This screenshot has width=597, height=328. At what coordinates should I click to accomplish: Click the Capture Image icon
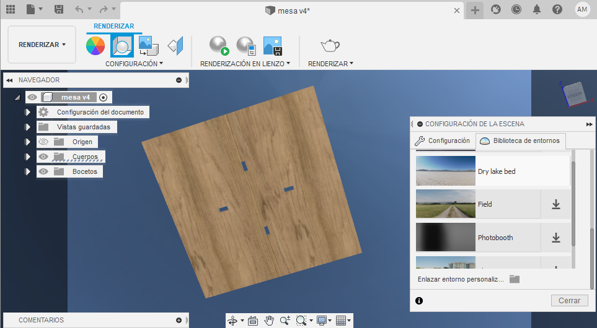pos(273,46)
